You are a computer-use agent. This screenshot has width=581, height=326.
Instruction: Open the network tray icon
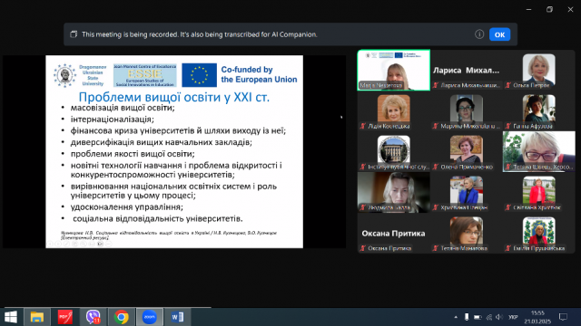(489, 317)
